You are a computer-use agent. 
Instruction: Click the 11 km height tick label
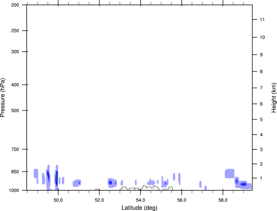262,20
